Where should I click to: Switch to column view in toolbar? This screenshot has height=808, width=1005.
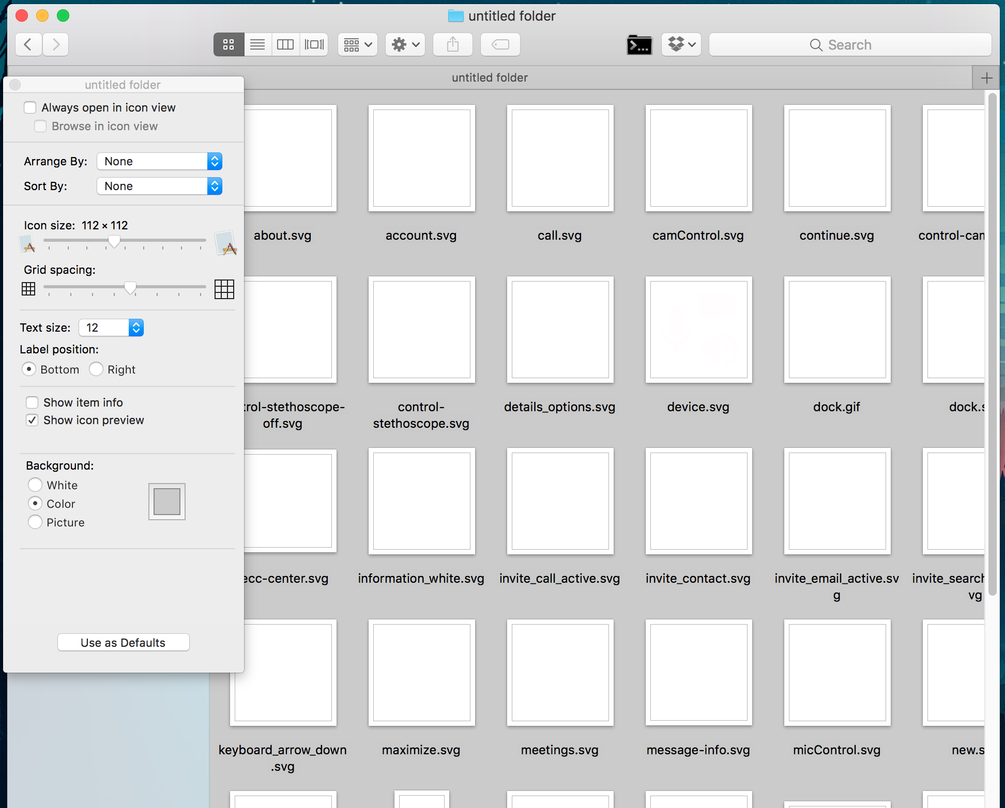pos(285,45)
